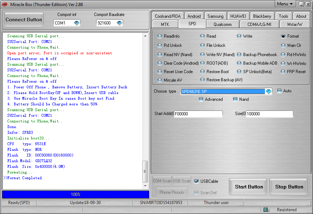Click the log scroll up arrow
Viewport: 313px width, 214px height.
[x=145, y=36]
